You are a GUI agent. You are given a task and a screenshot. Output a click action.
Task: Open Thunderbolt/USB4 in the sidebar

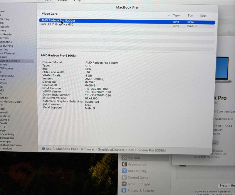(11, 102)
